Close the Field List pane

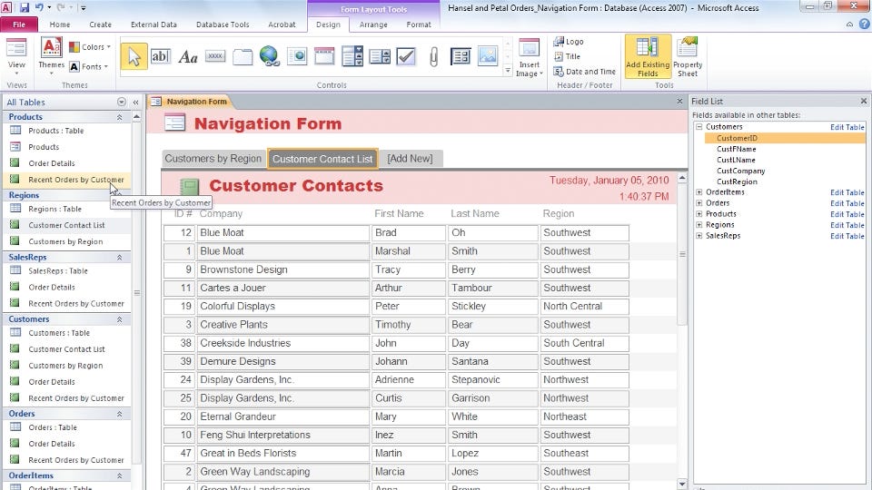(x=863, y=101)
